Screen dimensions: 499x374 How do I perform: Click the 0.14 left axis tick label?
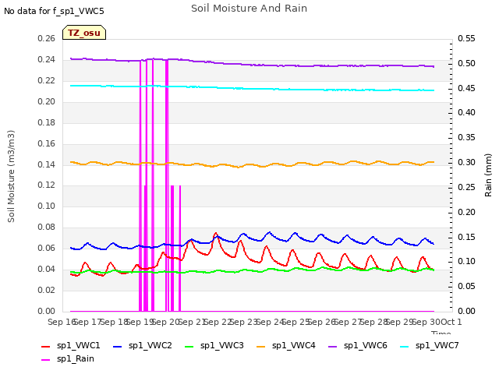pos(47,164)
